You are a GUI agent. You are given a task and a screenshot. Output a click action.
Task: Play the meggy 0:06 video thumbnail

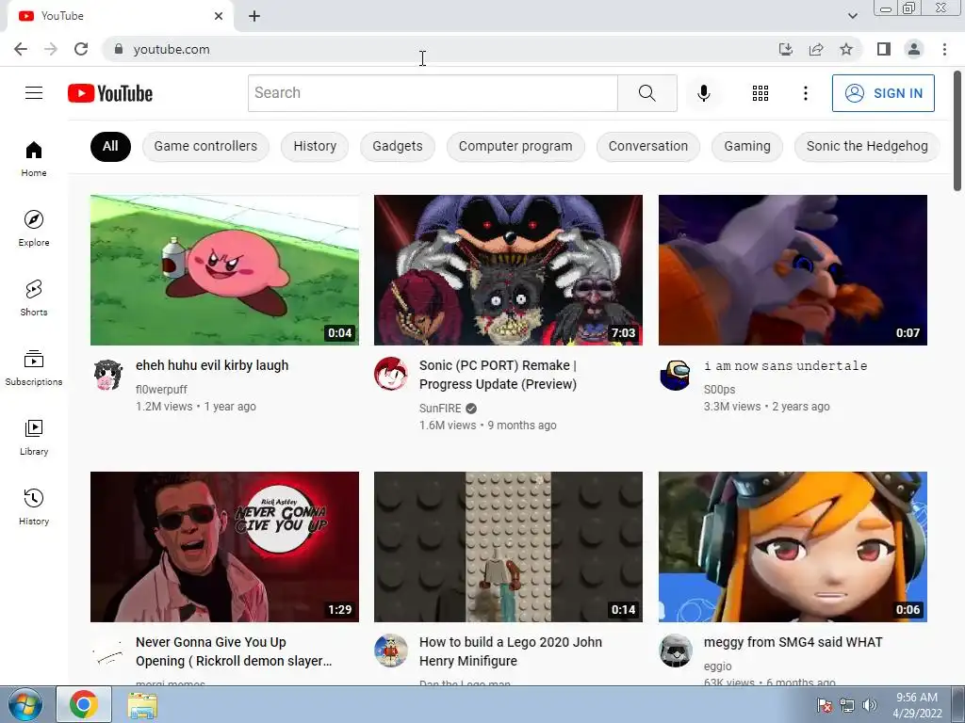tap(793, 547)
